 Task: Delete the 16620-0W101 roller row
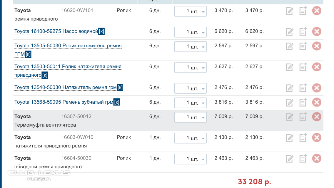click(x=317, y=11)
